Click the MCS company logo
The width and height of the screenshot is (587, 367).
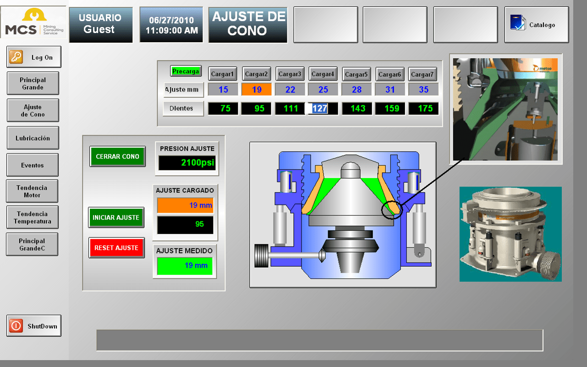coord(34,24)
